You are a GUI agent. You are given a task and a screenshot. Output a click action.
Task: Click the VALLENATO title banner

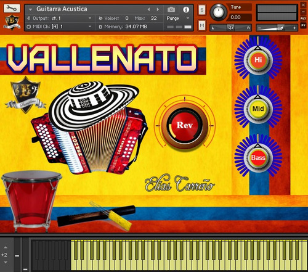pos(102,59)
